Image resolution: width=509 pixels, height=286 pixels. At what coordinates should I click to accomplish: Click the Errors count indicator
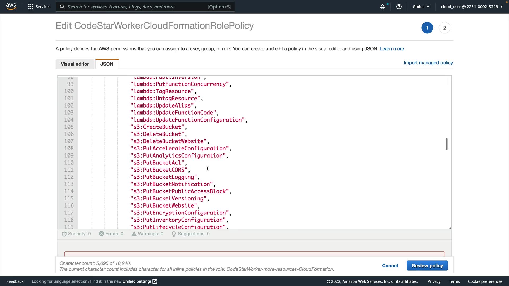[x=111, y=234]
